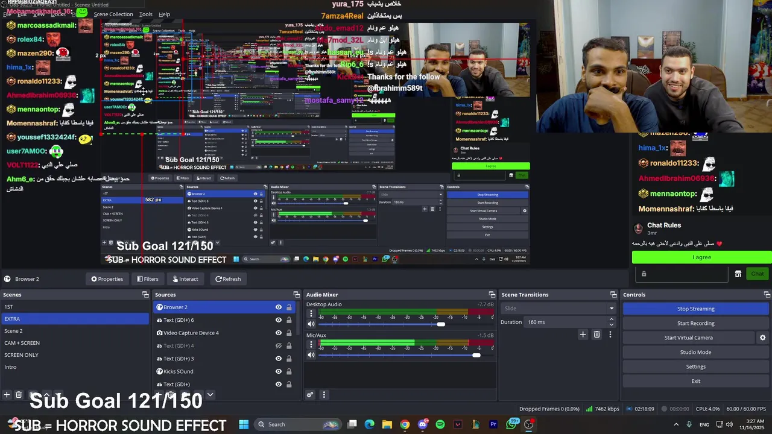Increase transition duration with up arrow
The width and height of the screenshot is (772, 434).
pos(612,319)
